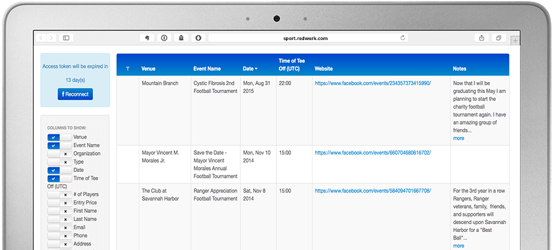Turn off Time of Tee Off toggle
552x250 pixels.
pos(59,178)
